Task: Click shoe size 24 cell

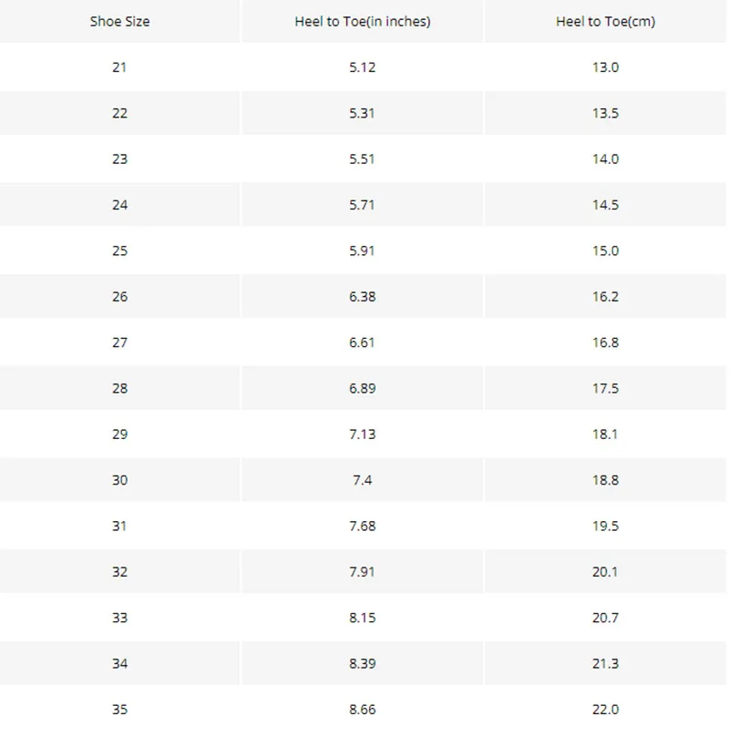Action: point(119,205)
